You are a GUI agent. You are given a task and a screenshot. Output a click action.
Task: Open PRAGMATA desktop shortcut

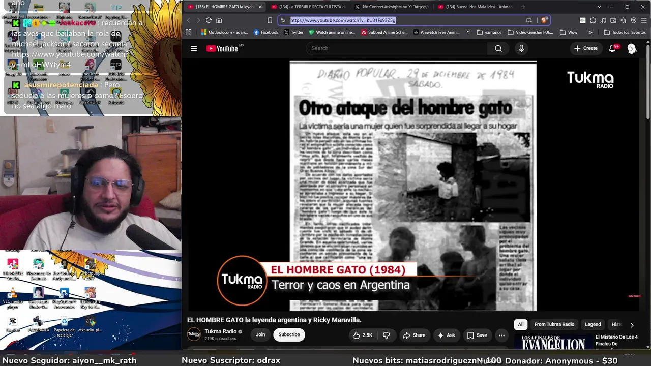pos(39,324)
